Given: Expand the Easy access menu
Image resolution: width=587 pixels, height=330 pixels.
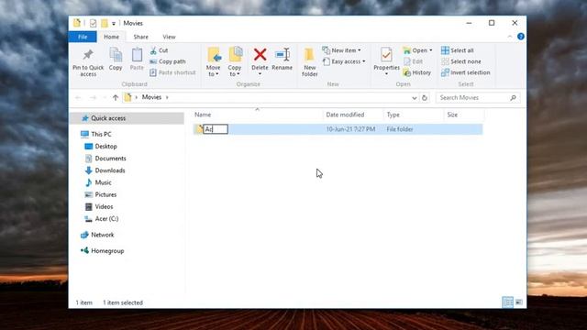Looking at the screenshot, I should coord(344,61).
